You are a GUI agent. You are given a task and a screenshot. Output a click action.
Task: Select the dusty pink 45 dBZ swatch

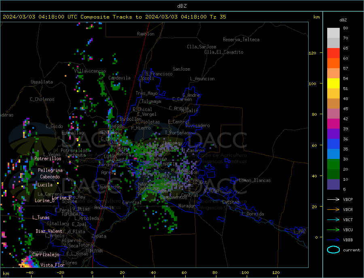coord(333,113)
